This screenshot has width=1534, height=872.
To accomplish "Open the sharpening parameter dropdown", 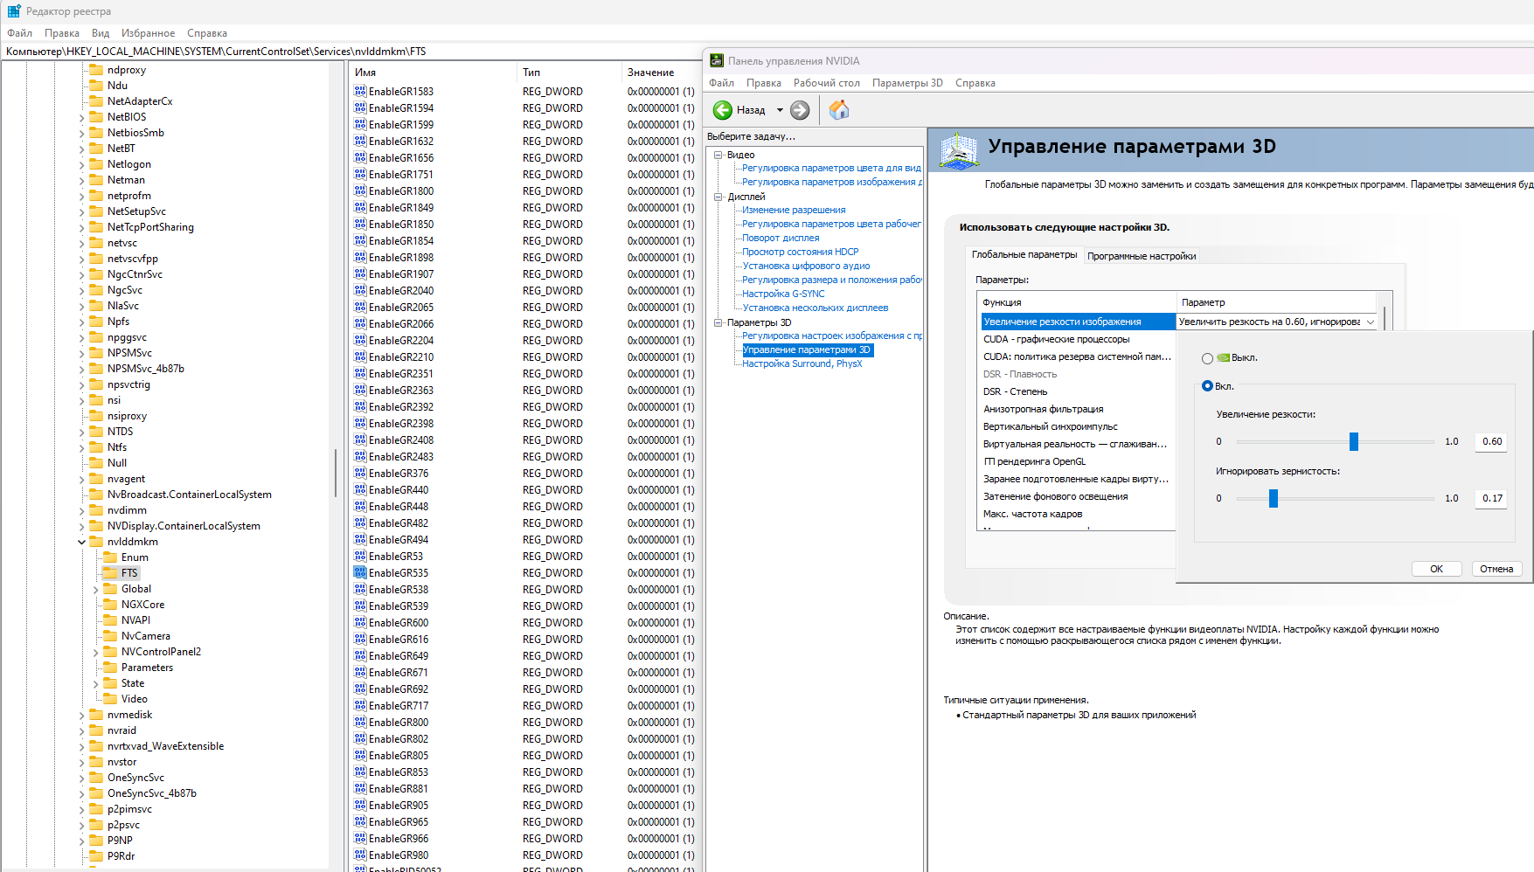I will coord(1370,322).
